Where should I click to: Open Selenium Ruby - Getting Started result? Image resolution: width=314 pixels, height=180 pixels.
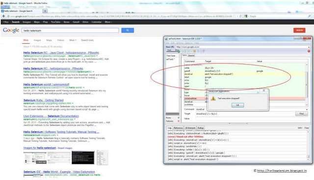point(44,101)
